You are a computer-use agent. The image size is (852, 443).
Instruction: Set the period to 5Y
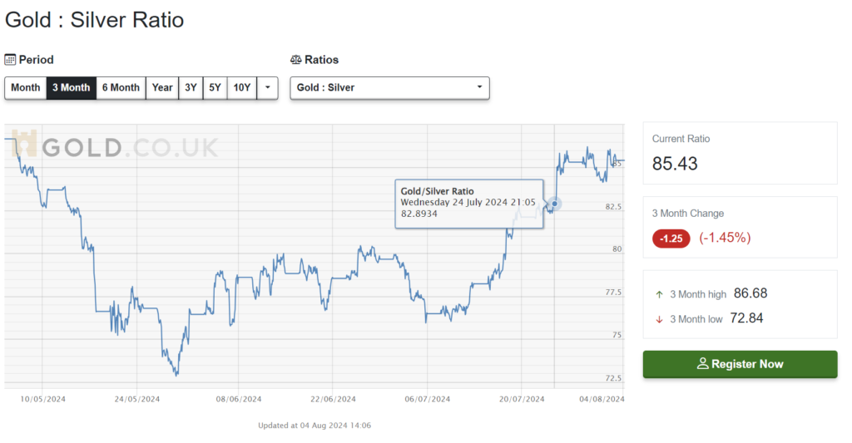[x=215, y=87]
